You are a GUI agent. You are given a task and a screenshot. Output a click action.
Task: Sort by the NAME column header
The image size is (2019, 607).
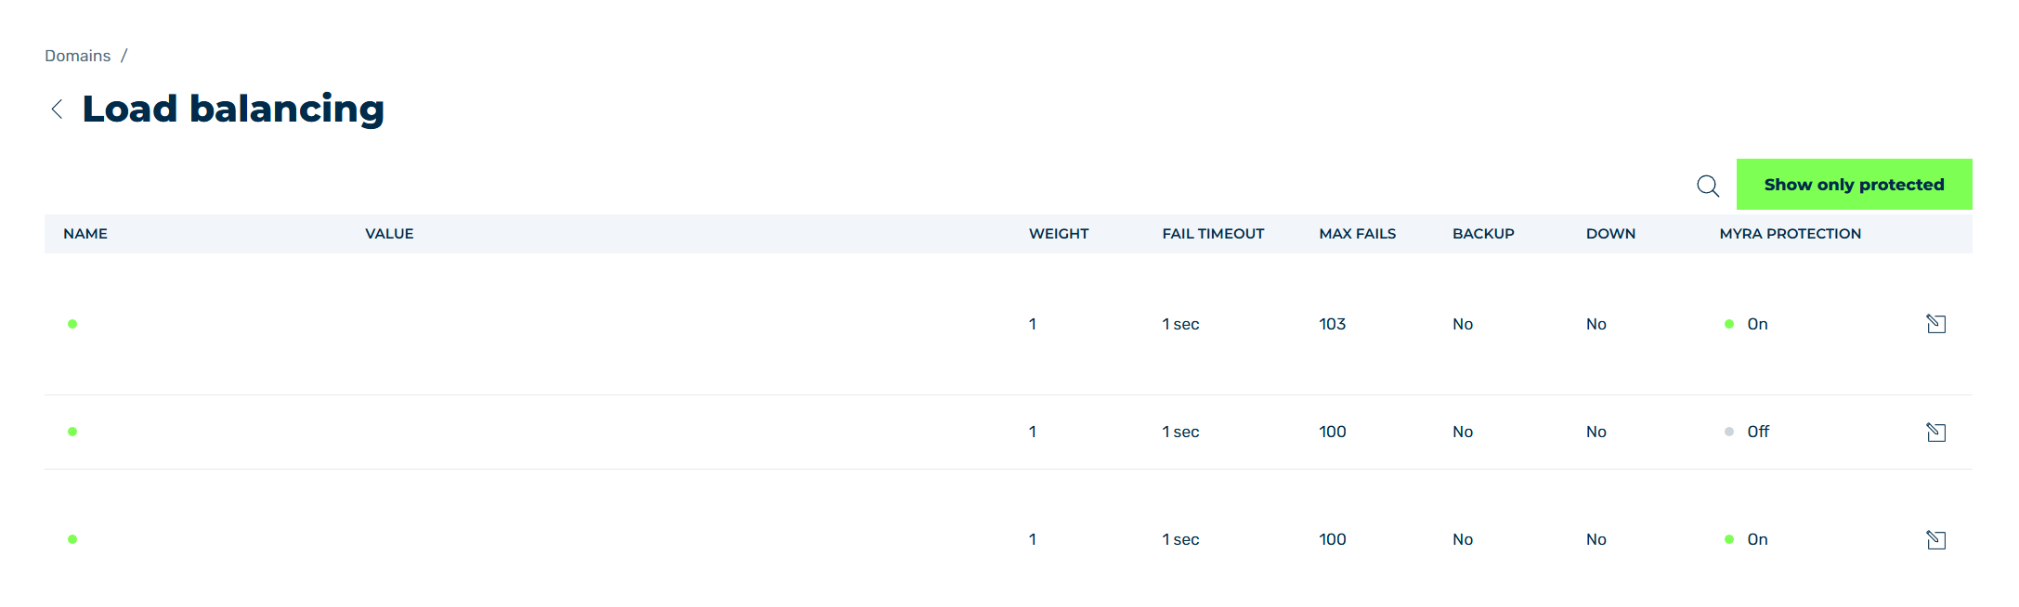point(85,234)
